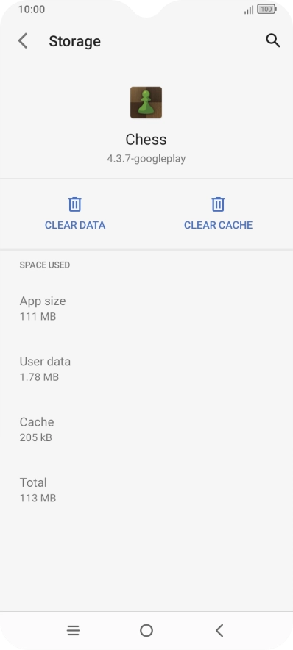Click the trash icon above Clear Data
Screen dimensions: 293x650
74,204
